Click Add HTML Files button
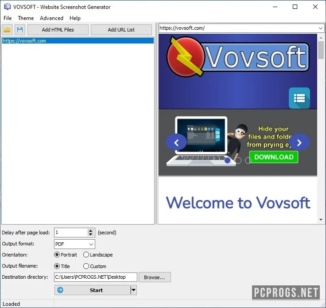 tap(58, 30)
